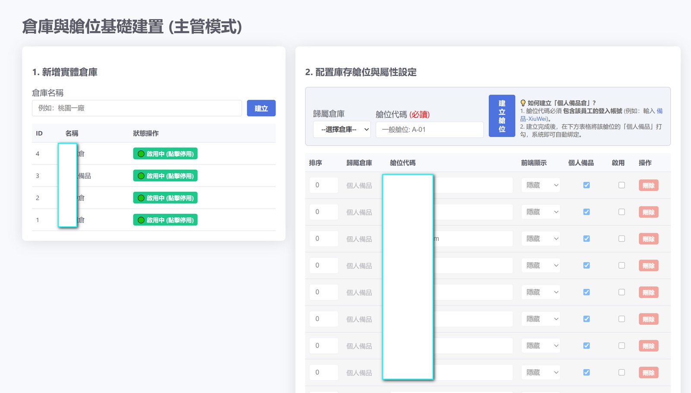The height and width of the screenshot is (393, 691).
Task: Click the 前端顯示 column header
Action: [x=534, y=163]
